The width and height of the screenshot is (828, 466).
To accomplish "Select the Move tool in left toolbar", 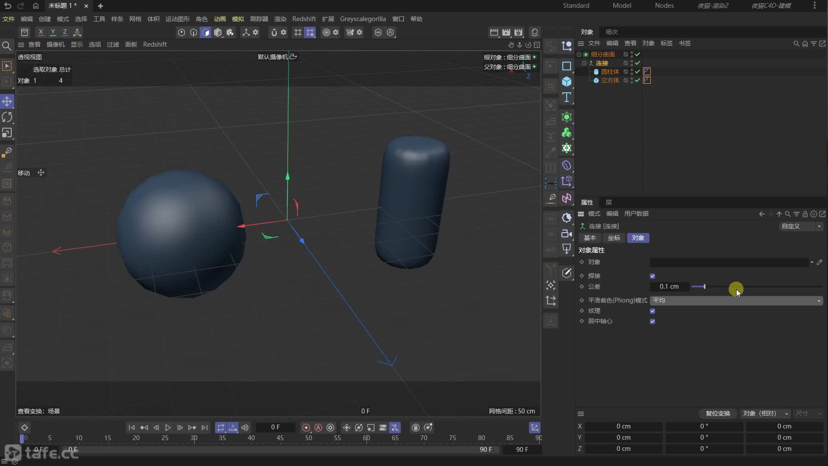I will click(7, 101).
